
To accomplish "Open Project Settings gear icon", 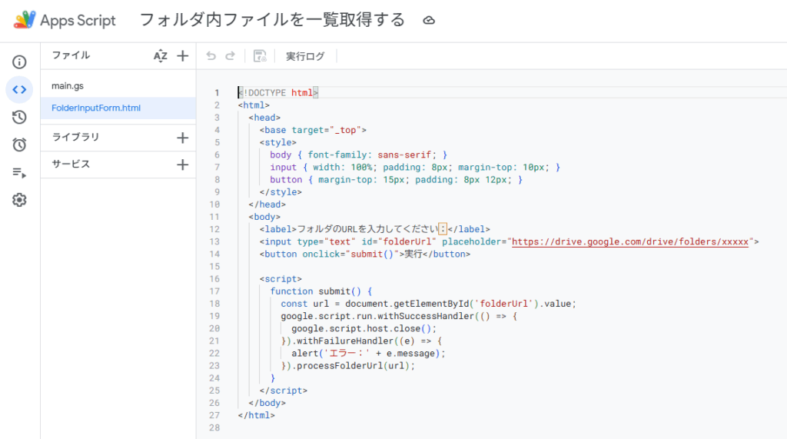I will pos(19,200).
